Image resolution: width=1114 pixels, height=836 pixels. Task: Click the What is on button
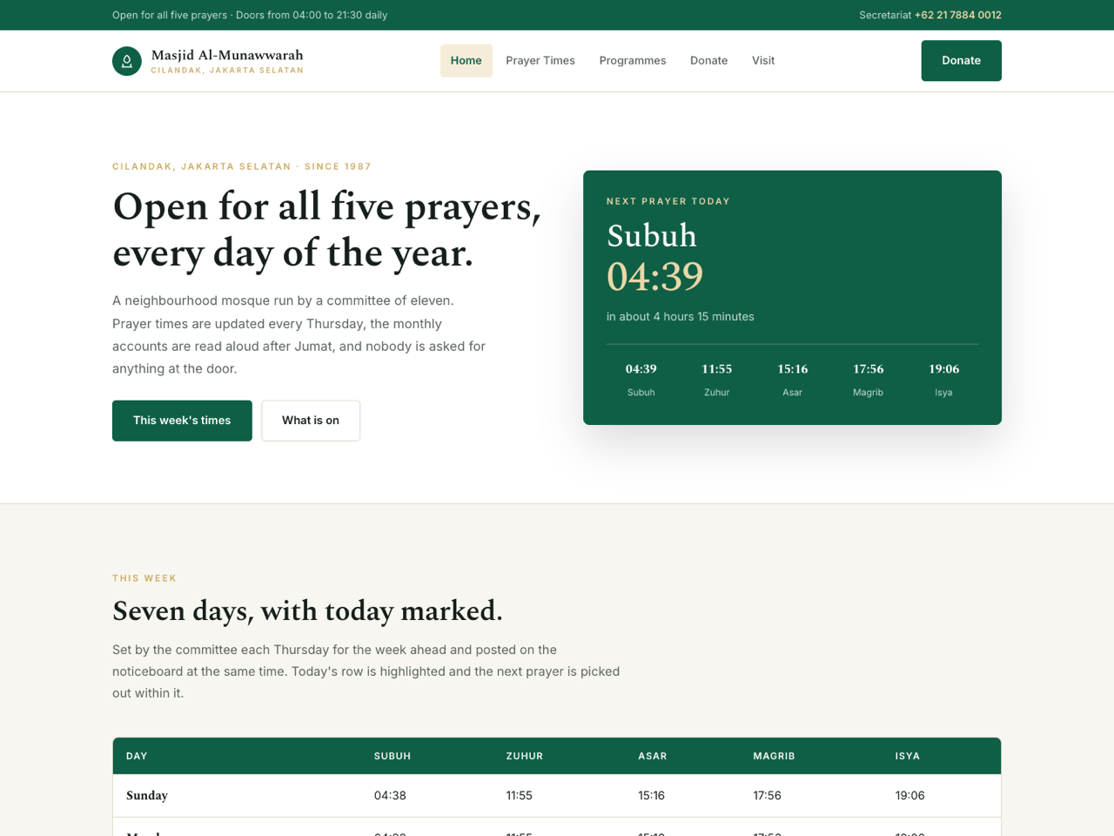[311, 421]
